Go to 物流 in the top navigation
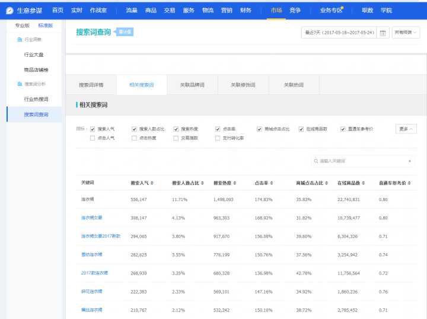This screenshot has height=319, width=427. pos(208,10)
